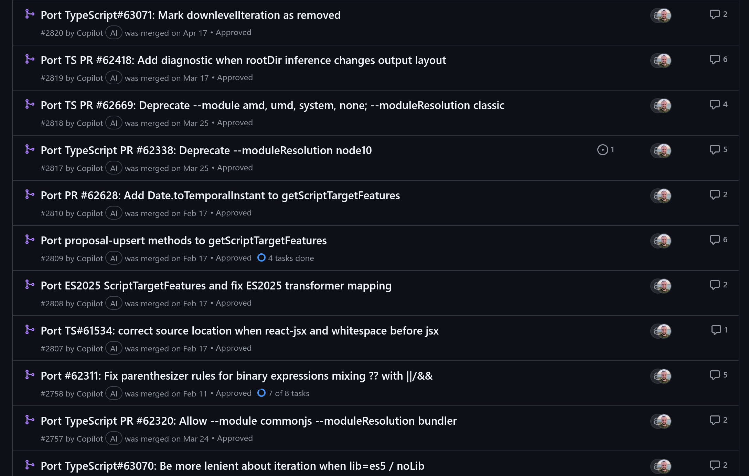Click merged PR icon for #2820
749x476 pixels.
point(30,14)
